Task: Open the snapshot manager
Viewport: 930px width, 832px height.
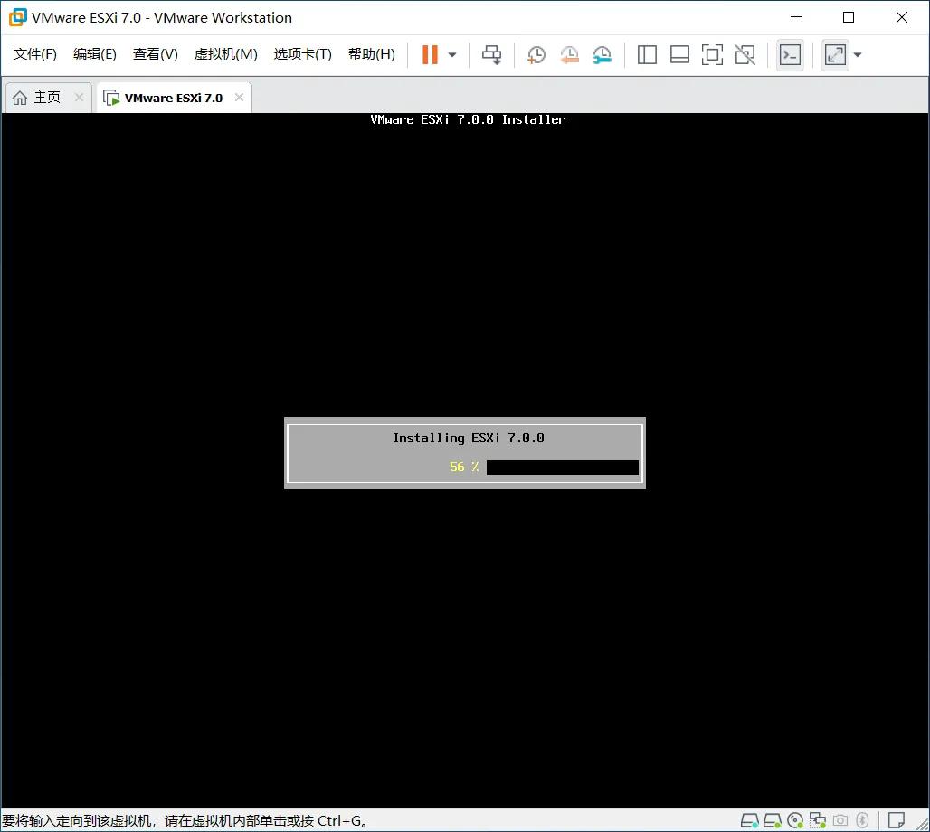Action: tap(603, 54)
